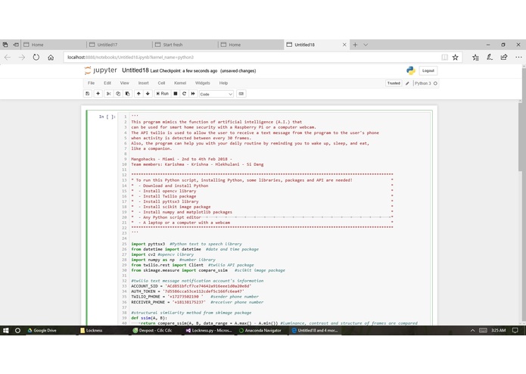Log out with the Logout button
526x374 pixels.
coord(428,70)
